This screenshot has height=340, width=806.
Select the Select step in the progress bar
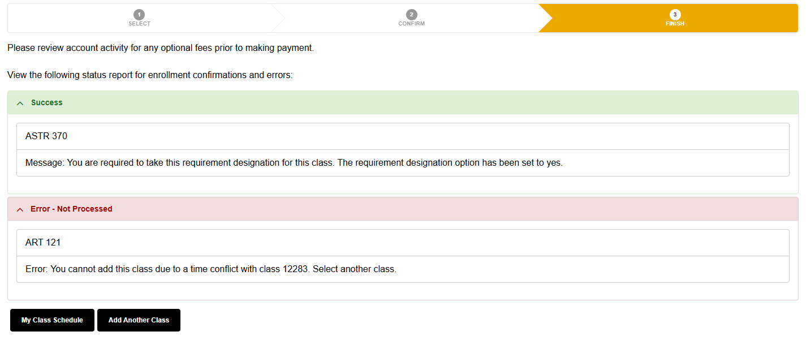139,18
